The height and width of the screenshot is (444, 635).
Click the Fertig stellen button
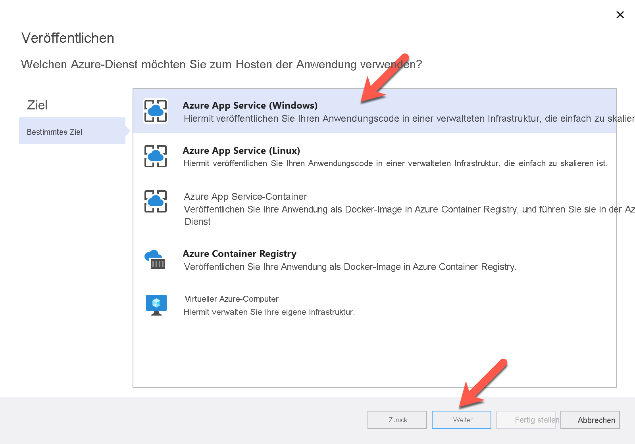tap(526, 420)
